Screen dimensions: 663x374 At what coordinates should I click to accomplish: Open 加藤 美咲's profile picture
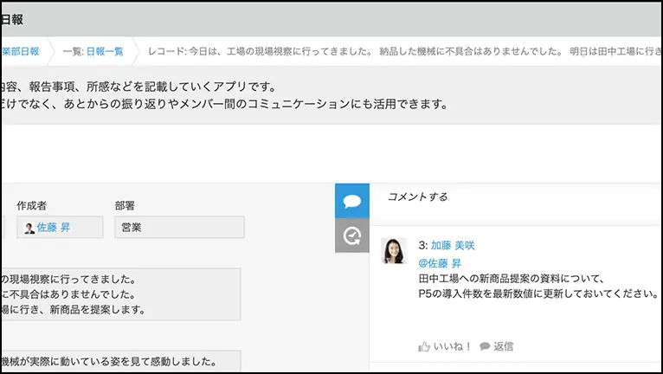[394, 251]
